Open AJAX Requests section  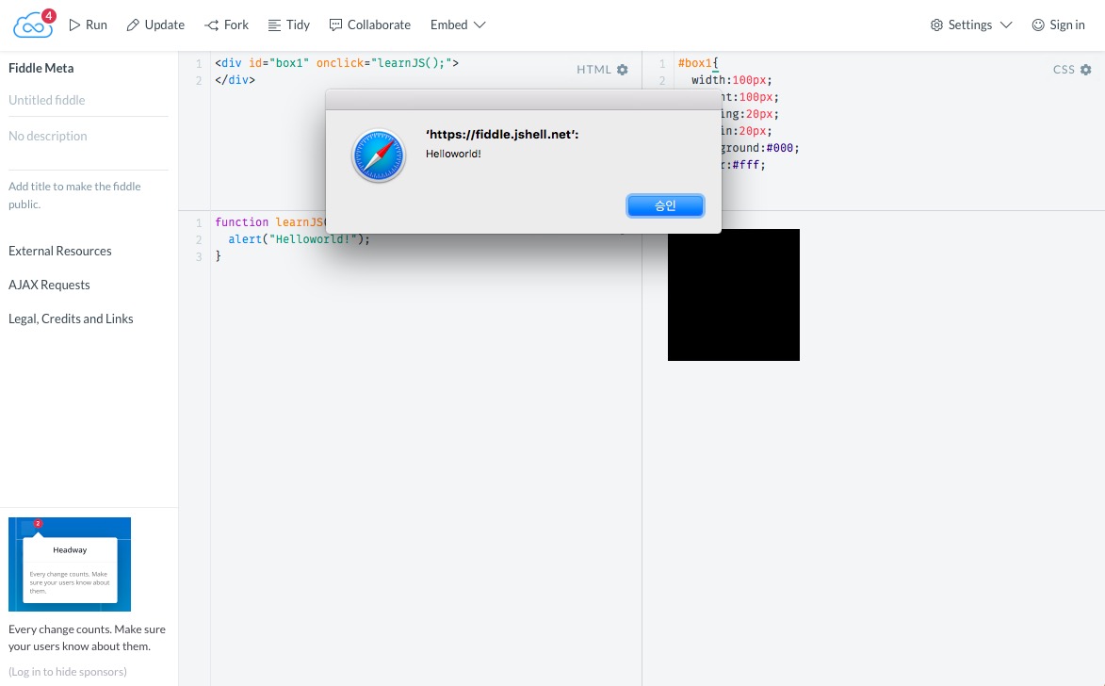pos(49,285)
